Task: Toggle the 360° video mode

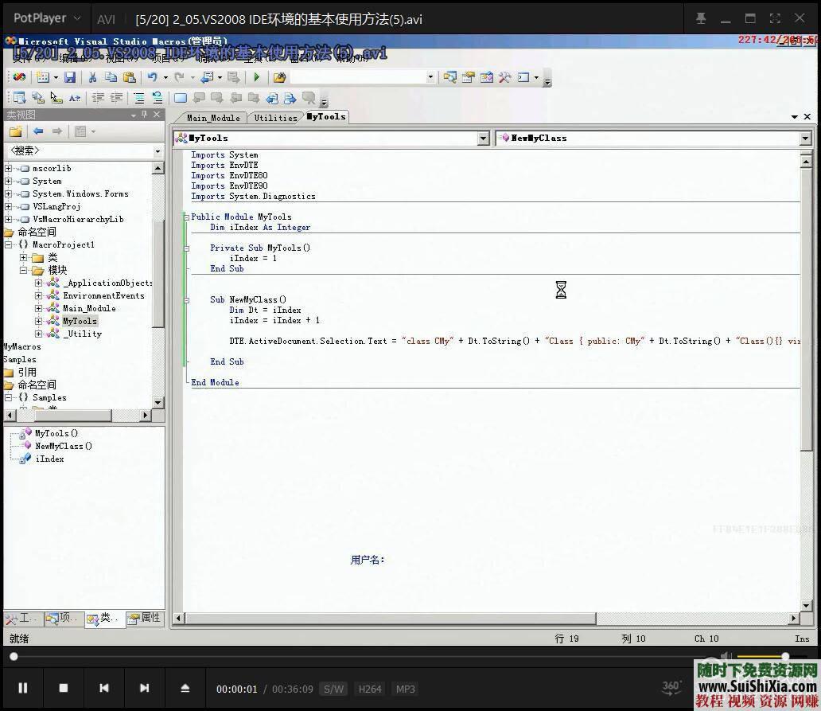Action: point(671,687)
